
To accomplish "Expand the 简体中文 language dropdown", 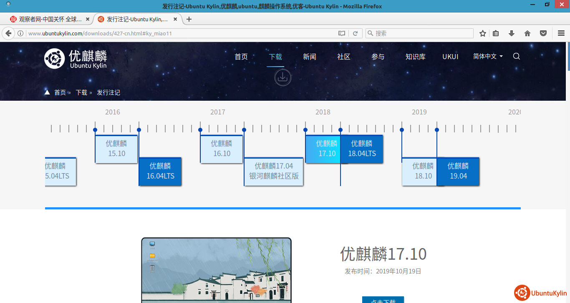I will [x=488, y=57].
